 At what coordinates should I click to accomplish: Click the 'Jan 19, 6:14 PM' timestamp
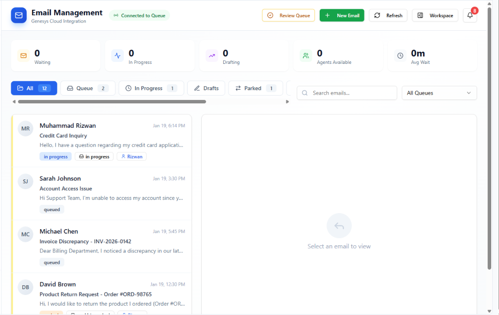click(x=169, y=126)
